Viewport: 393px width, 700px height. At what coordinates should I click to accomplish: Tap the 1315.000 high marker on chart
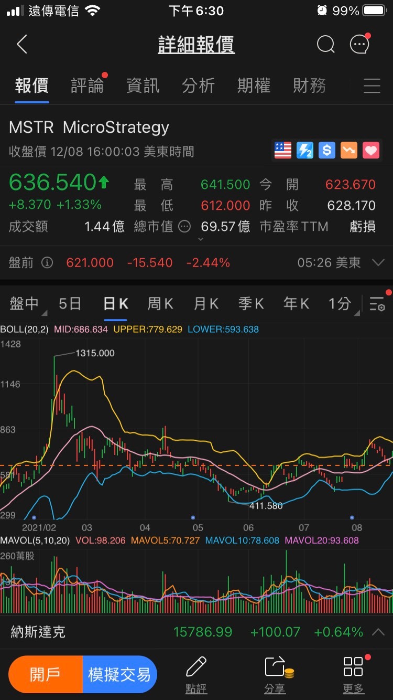[95, 353]
